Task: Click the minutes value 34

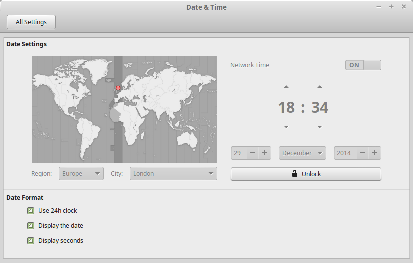Action: tap(320, 107)
